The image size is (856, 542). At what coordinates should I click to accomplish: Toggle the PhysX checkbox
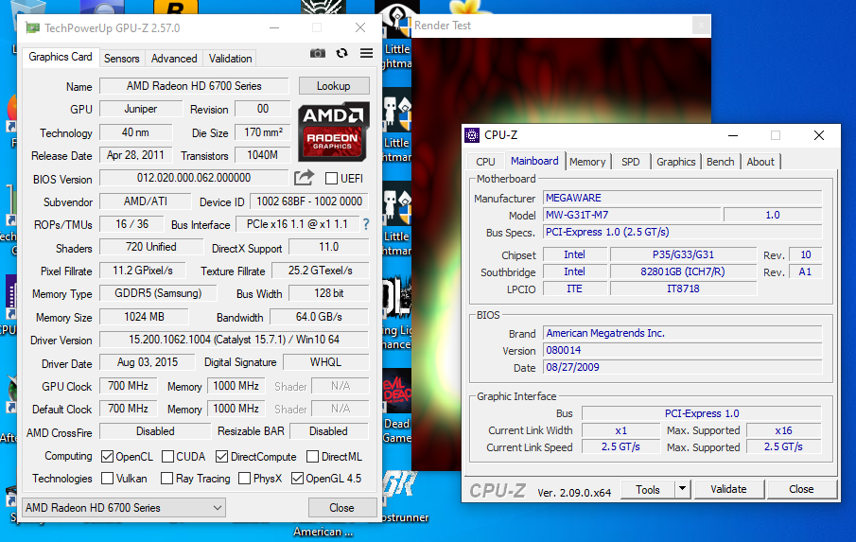[x=245, y=478]
